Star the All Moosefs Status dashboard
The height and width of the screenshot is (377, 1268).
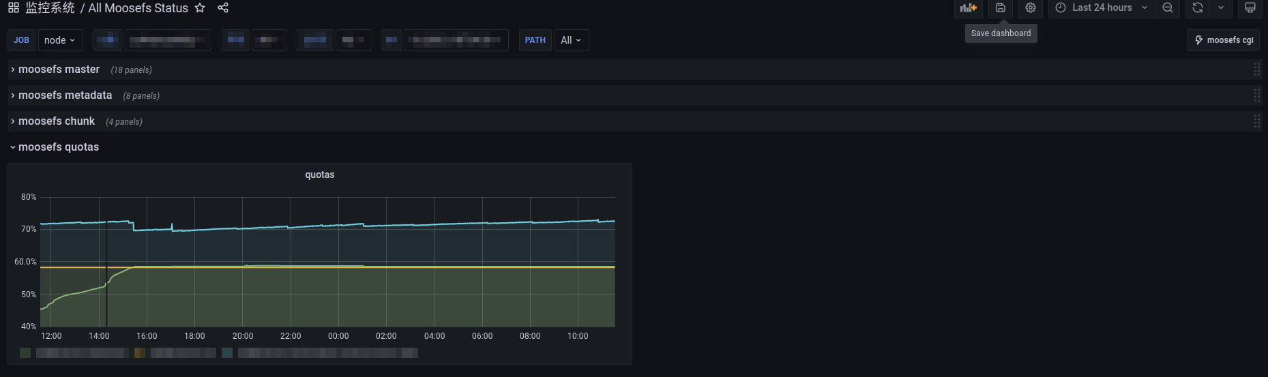[x=200, y=8]
